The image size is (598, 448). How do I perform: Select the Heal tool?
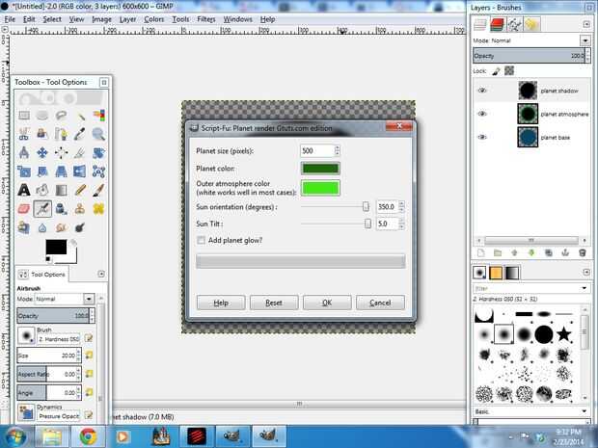point(98,209)
